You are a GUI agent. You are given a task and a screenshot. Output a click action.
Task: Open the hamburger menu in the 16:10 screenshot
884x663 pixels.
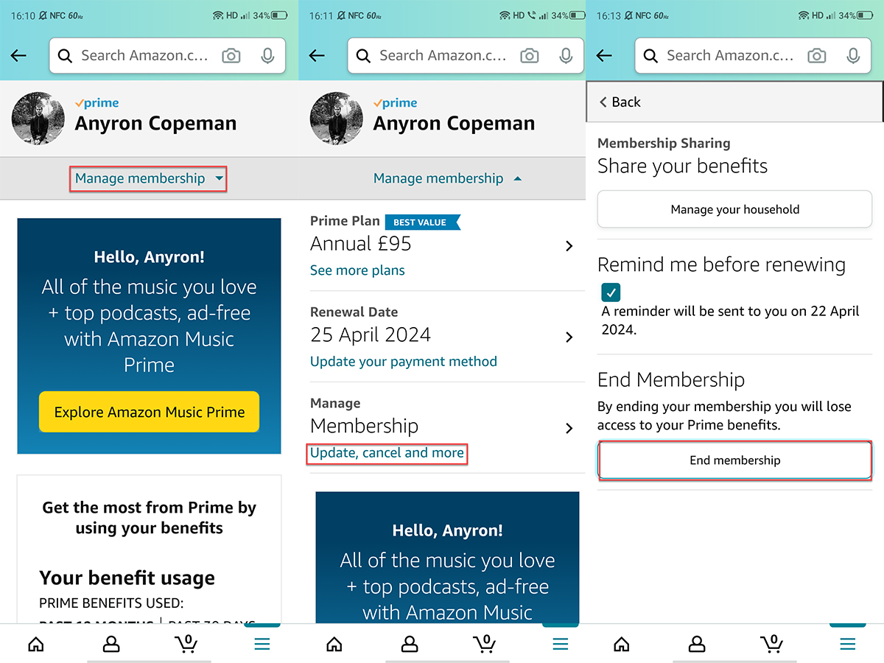(262, 645)
